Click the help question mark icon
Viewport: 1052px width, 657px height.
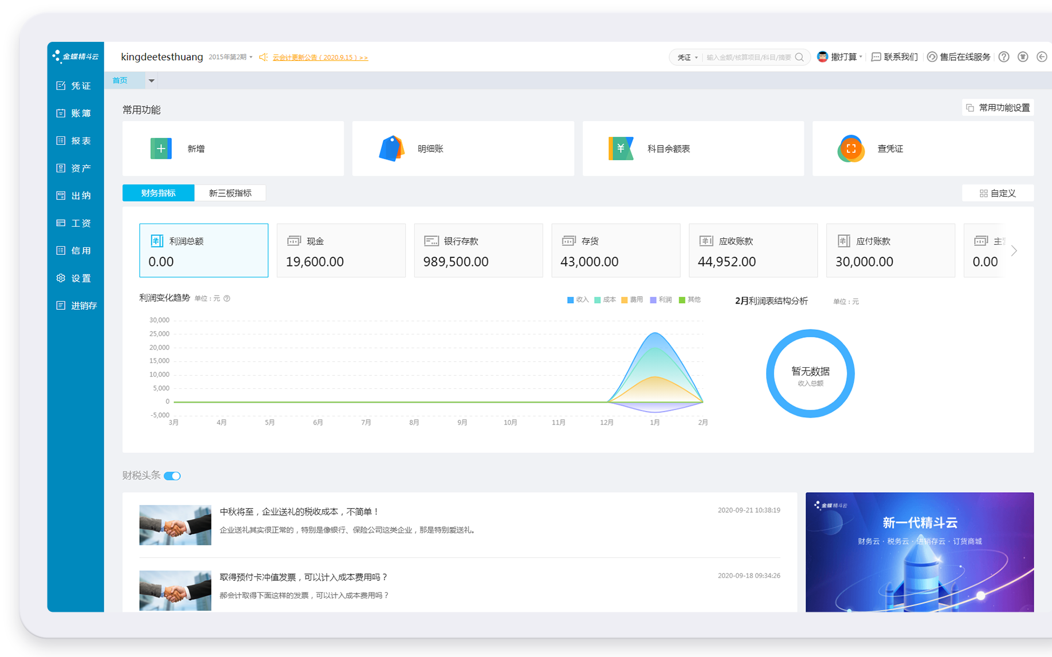pyautogui.click(x=1004, y=57)
